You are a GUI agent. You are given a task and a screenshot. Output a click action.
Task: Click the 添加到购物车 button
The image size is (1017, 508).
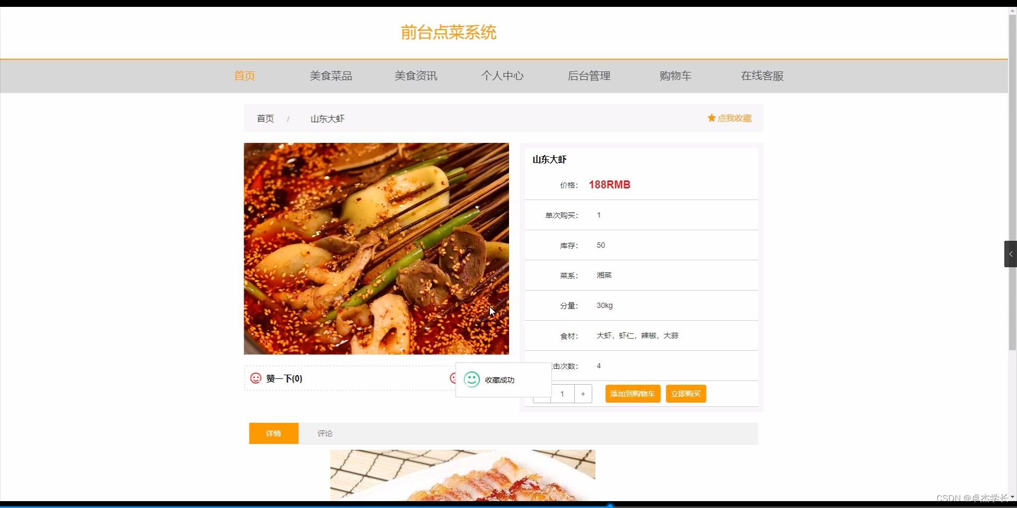point(633,394)
